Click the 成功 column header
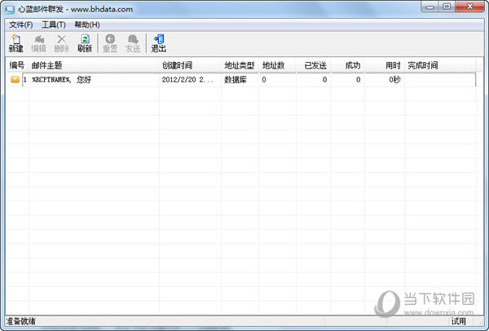This screenshot has width=489, height=331. 352,65
